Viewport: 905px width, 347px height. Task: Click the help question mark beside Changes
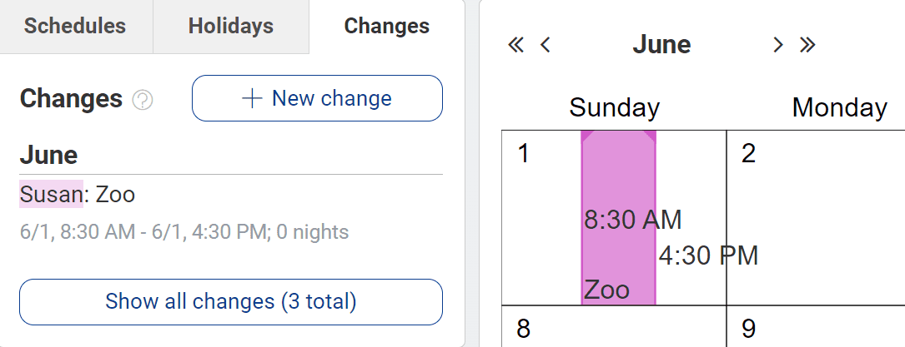coord(143,101)
